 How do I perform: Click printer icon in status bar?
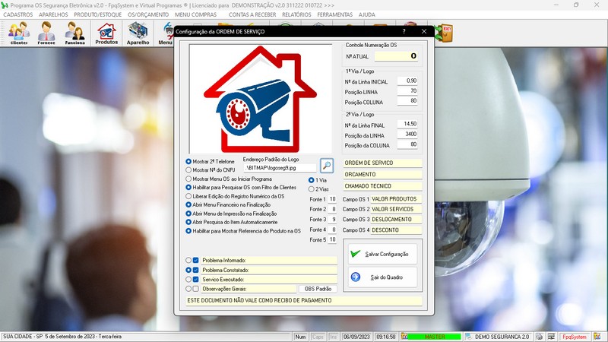pos(540,337)
